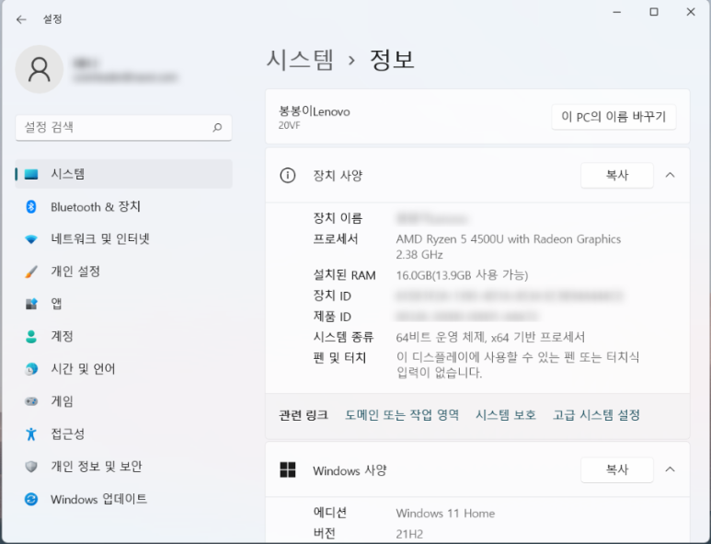Image resolution: width=711 pixels, height=544 pixels.
Task: Copy Windows specs with 복사 button
Action: [617, 469]
